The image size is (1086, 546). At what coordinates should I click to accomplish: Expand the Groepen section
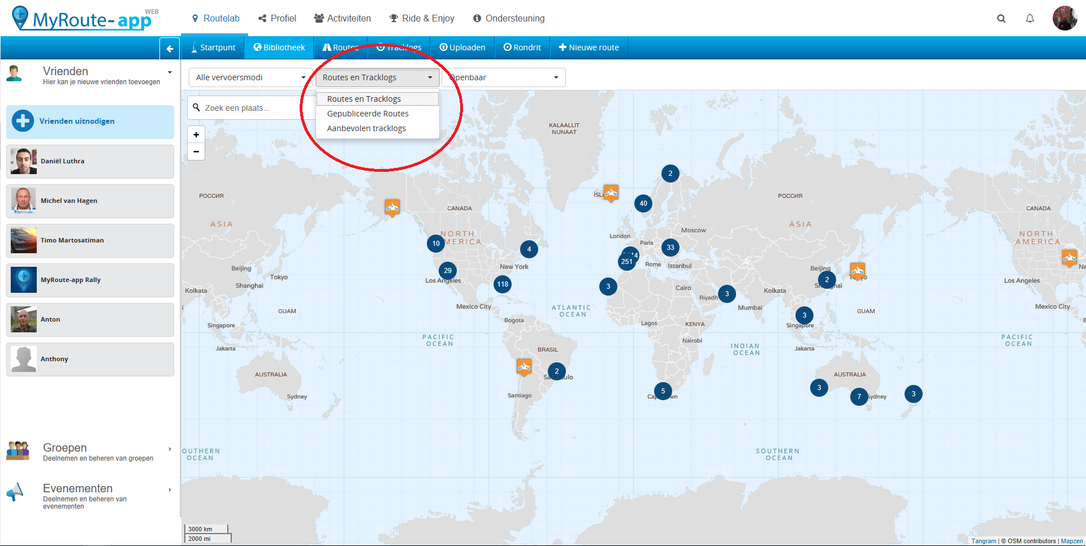170,449
